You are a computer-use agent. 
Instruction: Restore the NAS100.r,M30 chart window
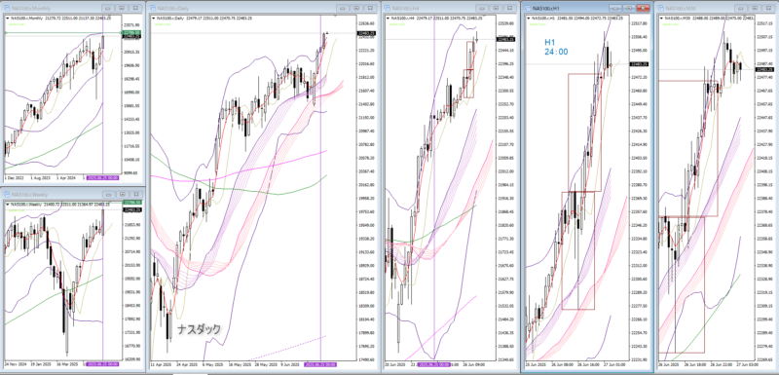pyautogui.click(x=756, y=9)
